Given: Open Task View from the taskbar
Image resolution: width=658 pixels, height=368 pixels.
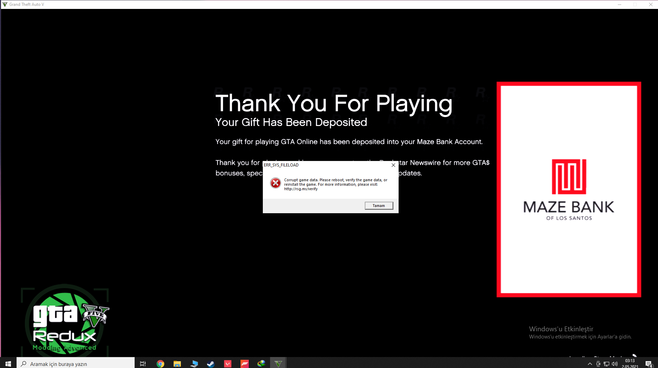Looking at the screenshot, I should [x=143, y=364].
